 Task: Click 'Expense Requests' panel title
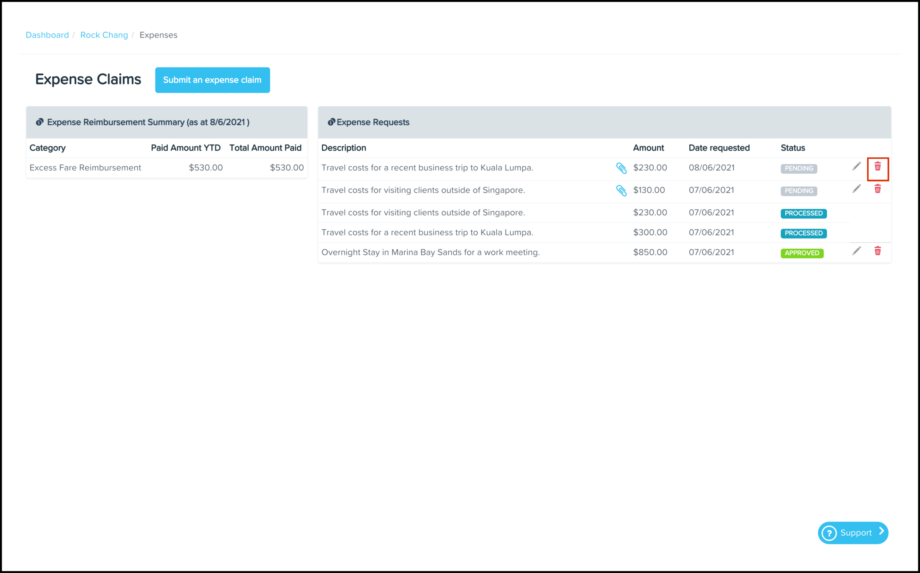pyautogui.click(x=373, y=122)
